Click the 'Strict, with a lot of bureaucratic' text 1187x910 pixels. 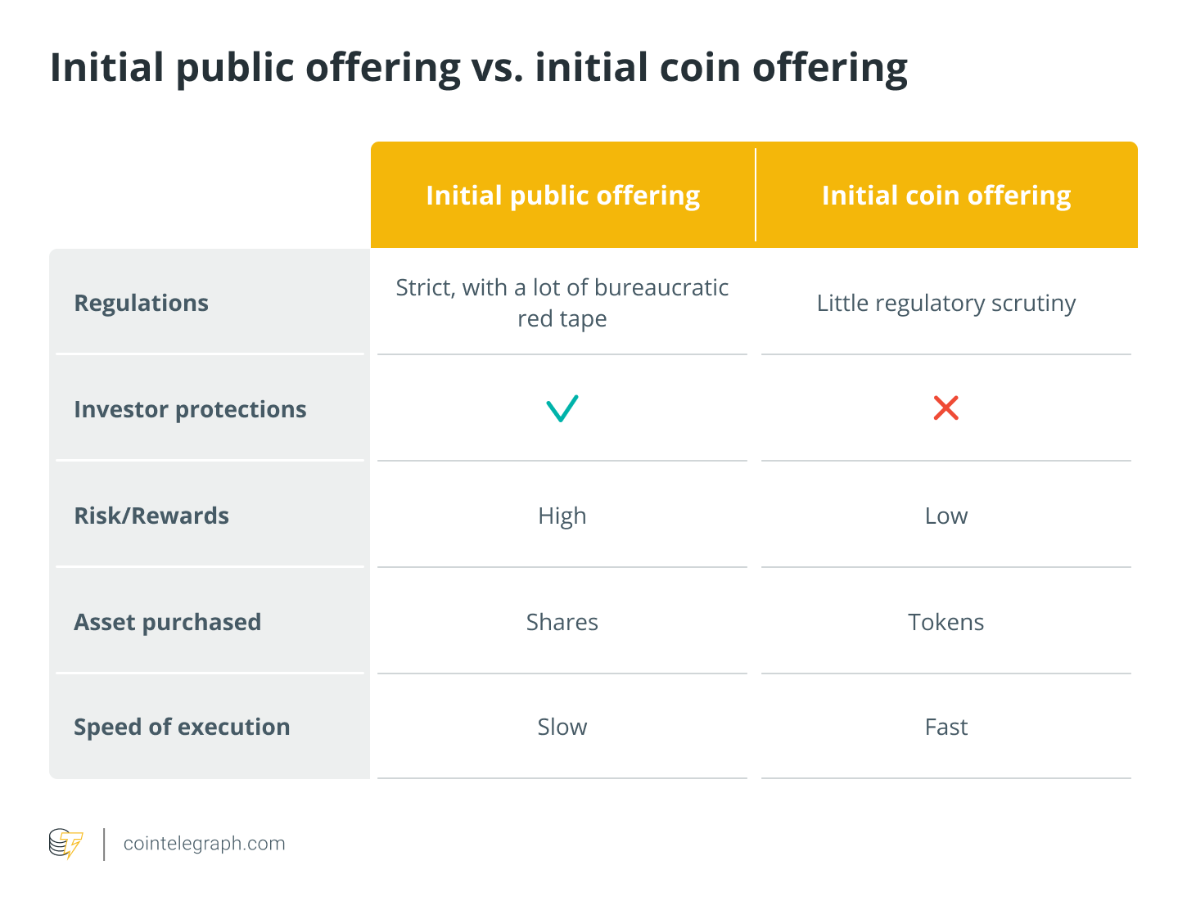click(x=562, y=288)
